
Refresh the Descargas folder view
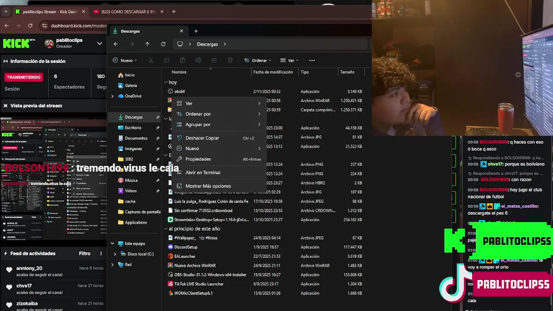(x=163, y=44)
